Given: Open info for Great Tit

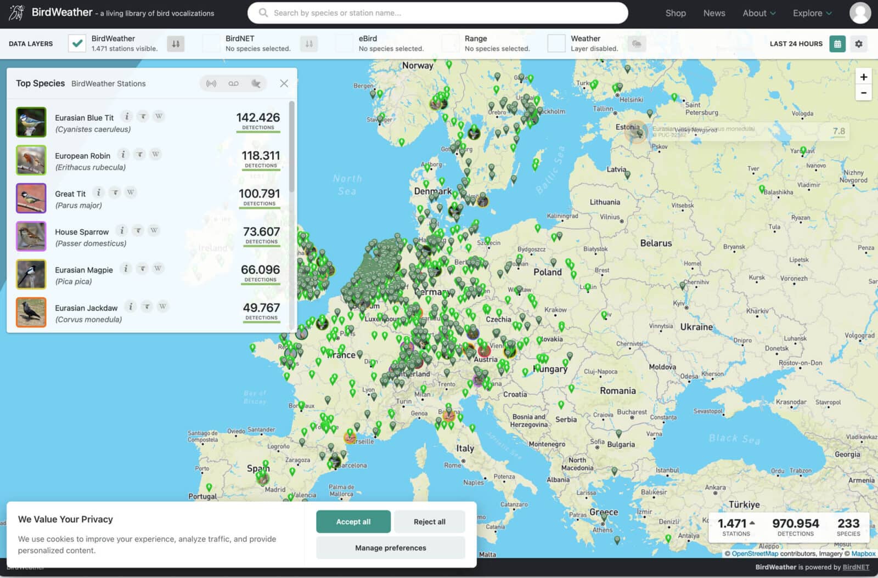Looking at the screenshot, I should click(x=99, y=192).
